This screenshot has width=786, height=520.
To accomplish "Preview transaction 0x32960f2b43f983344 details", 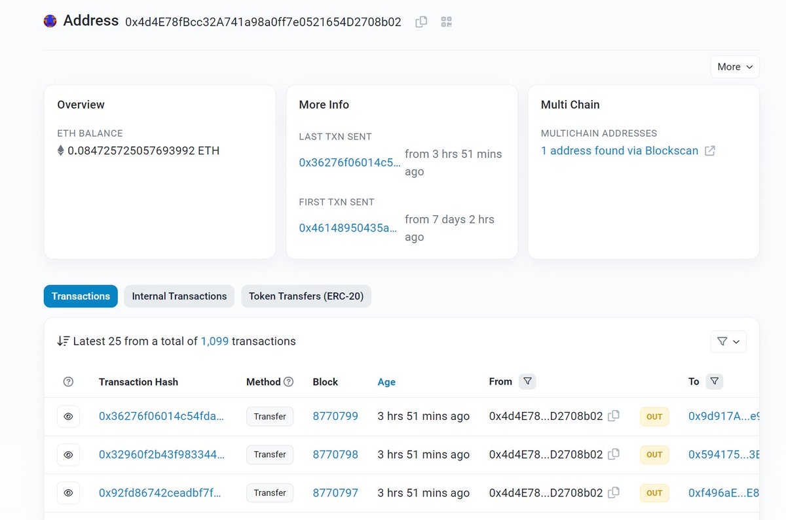I will coord(68,455).
